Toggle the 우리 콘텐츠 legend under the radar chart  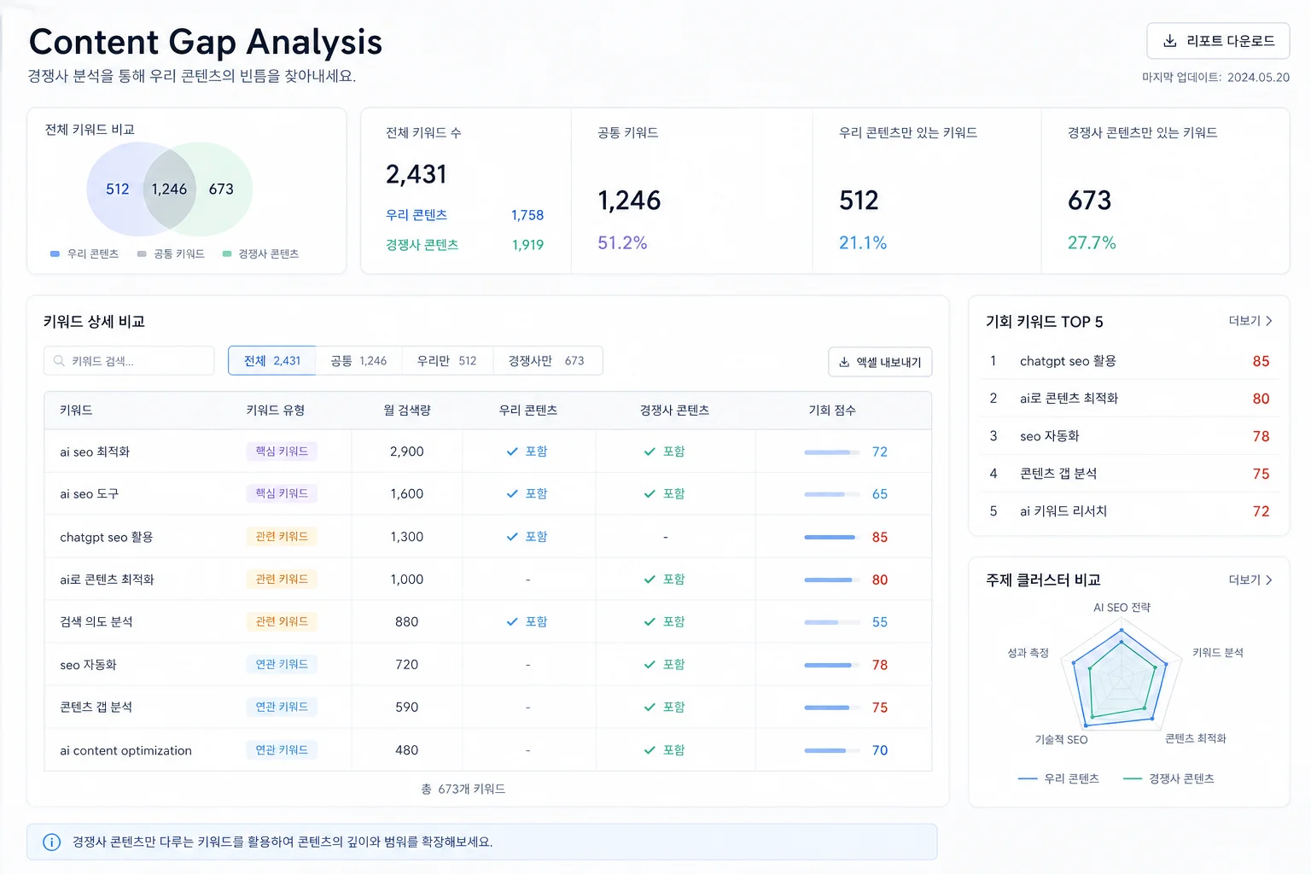coord(1058,778)
